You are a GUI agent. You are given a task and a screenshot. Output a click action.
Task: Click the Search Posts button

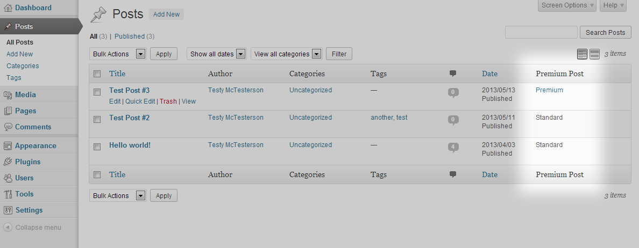tap(606, 33)
